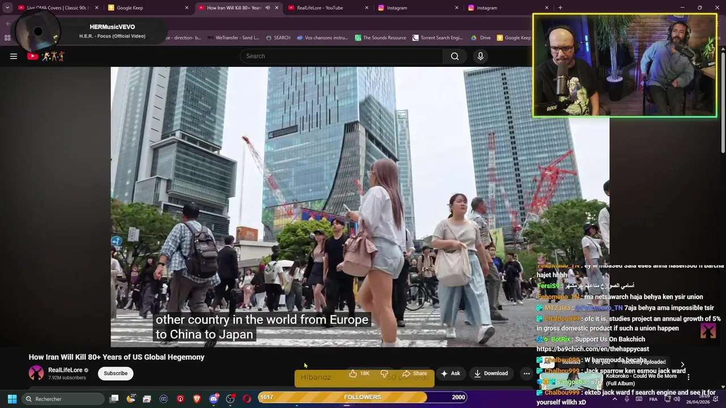The image size is (726, 408).
Task: Open the more actions three-dot menu
Action: [526, 373]
